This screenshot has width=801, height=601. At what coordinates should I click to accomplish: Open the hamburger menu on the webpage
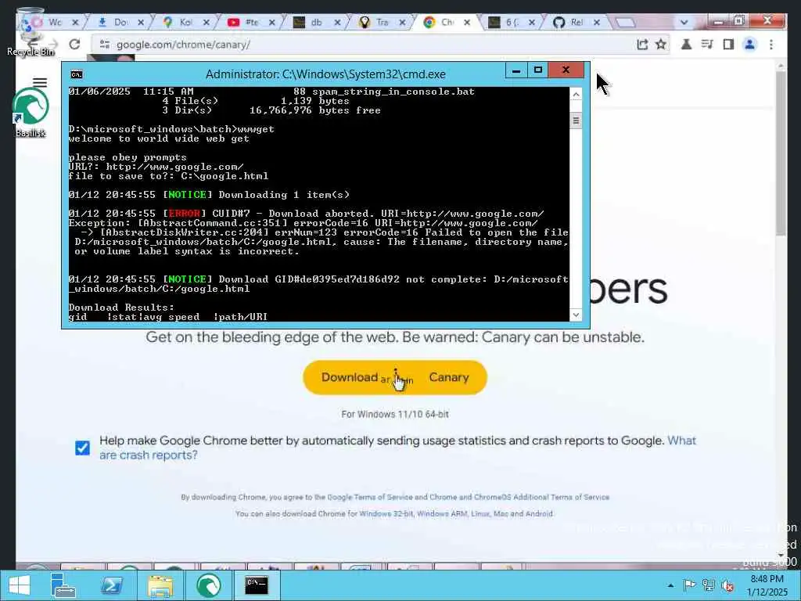[40, 83]
